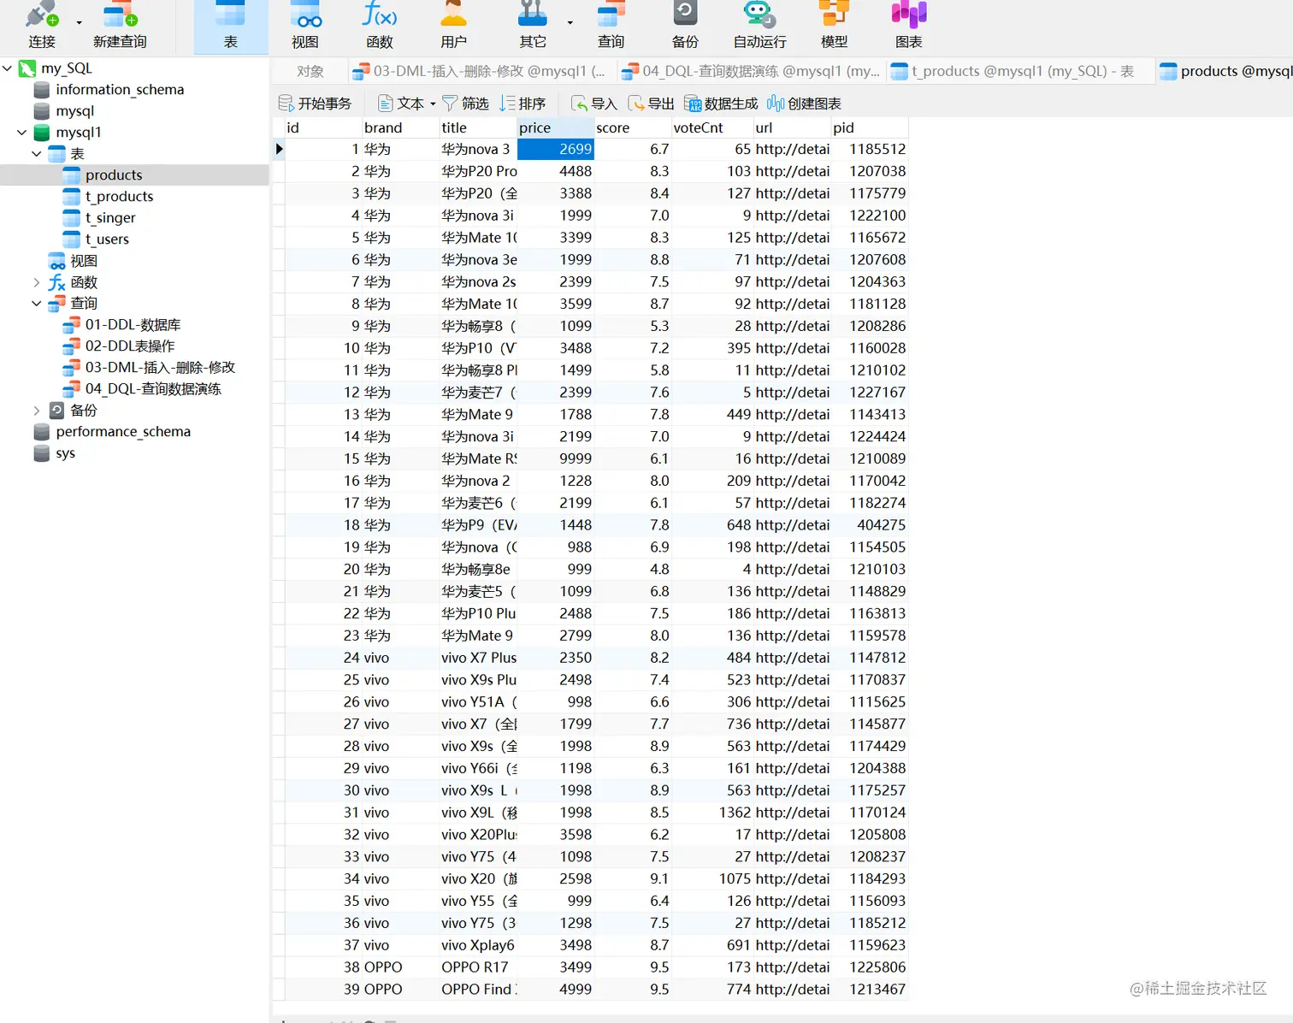Screen dimensions: 1293x1023
Task: Open the 其它 dropdown arrow
Action: (x=570, y=23)
